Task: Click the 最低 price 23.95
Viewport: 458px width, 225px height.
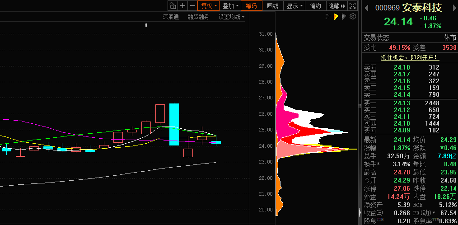Action: click(448, 172)
